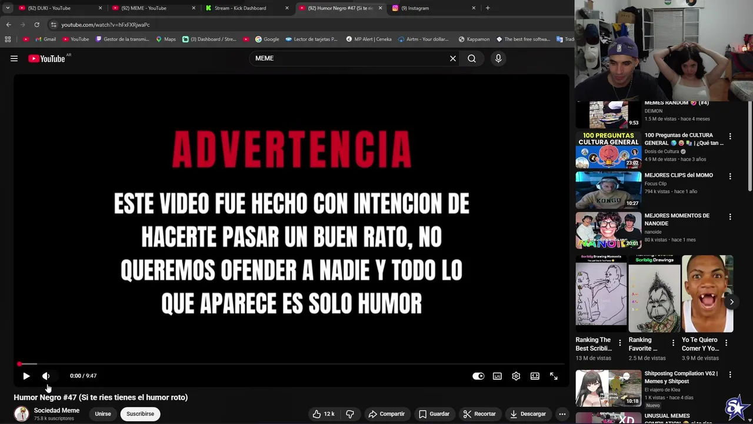
Task: Save video with Guardar button
Action: [434, 414]
